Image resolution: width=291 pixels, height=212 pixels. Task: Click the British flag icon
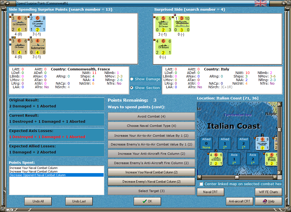point(260,4)
